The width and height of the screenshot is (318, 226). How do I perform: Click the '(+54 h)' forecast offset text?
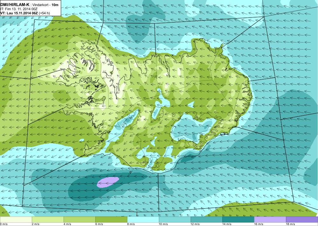click(x=44, y=13)
